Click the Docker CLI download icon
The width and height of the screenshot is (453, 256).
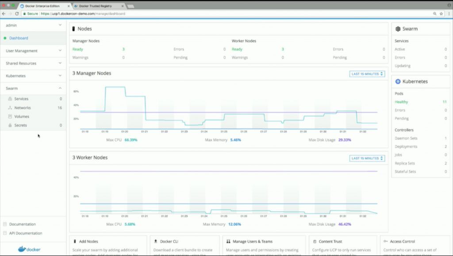click(156, 241)
